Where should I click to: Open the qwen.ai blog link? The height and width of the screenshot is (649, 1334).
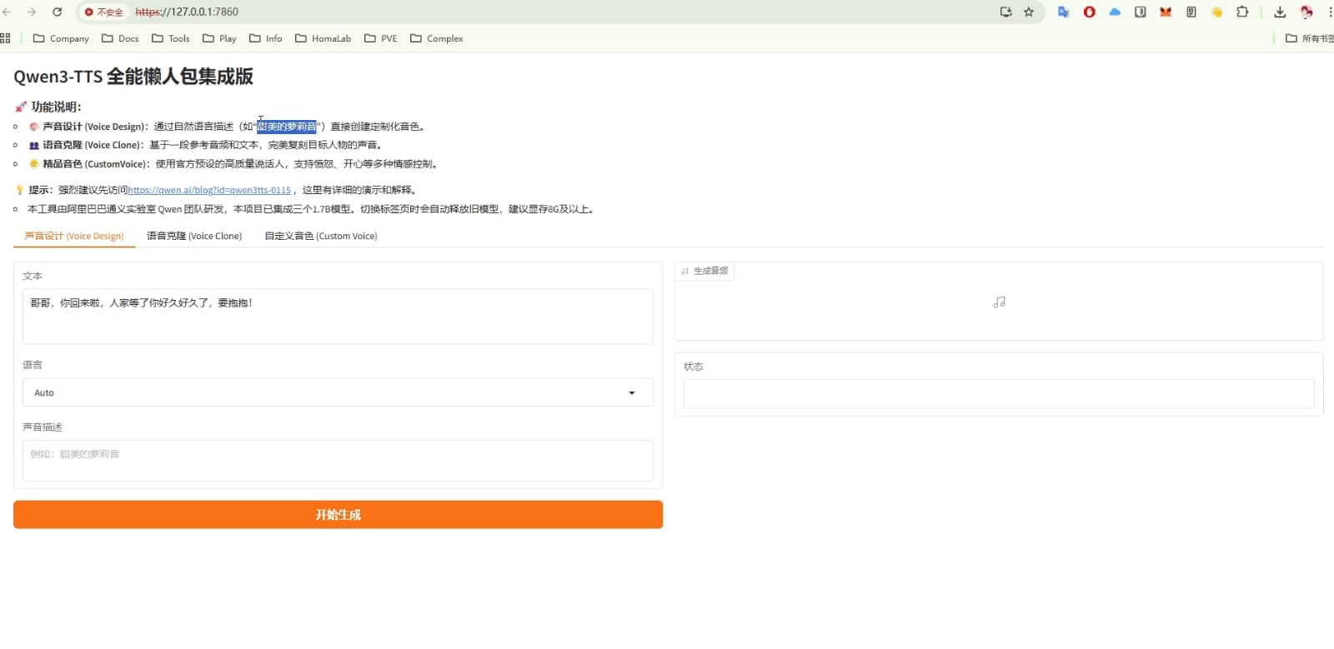[x=209, y=190]
